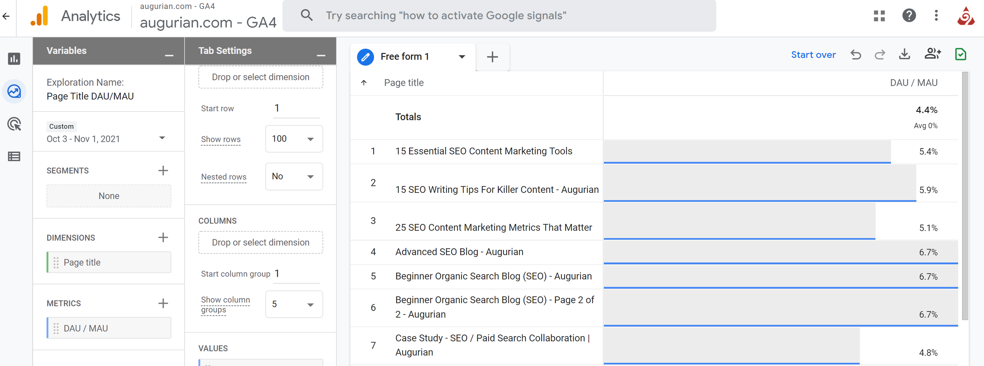This screenshot has height=366, width=984.
Task: Download the exploration data
Action: [x=904, y=54]
